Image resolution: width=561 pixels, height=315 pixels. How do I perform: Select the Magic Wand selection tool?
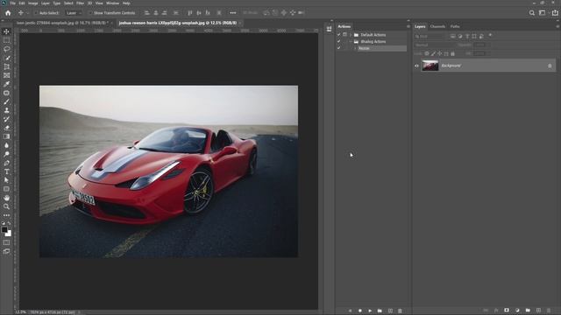point(6,58)
